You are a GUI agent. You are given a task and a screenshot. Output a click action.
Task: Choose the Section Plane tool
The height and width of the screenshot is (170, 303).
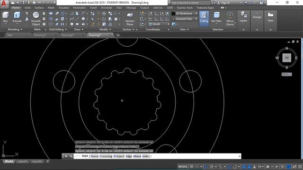click(x=130, y=19)
